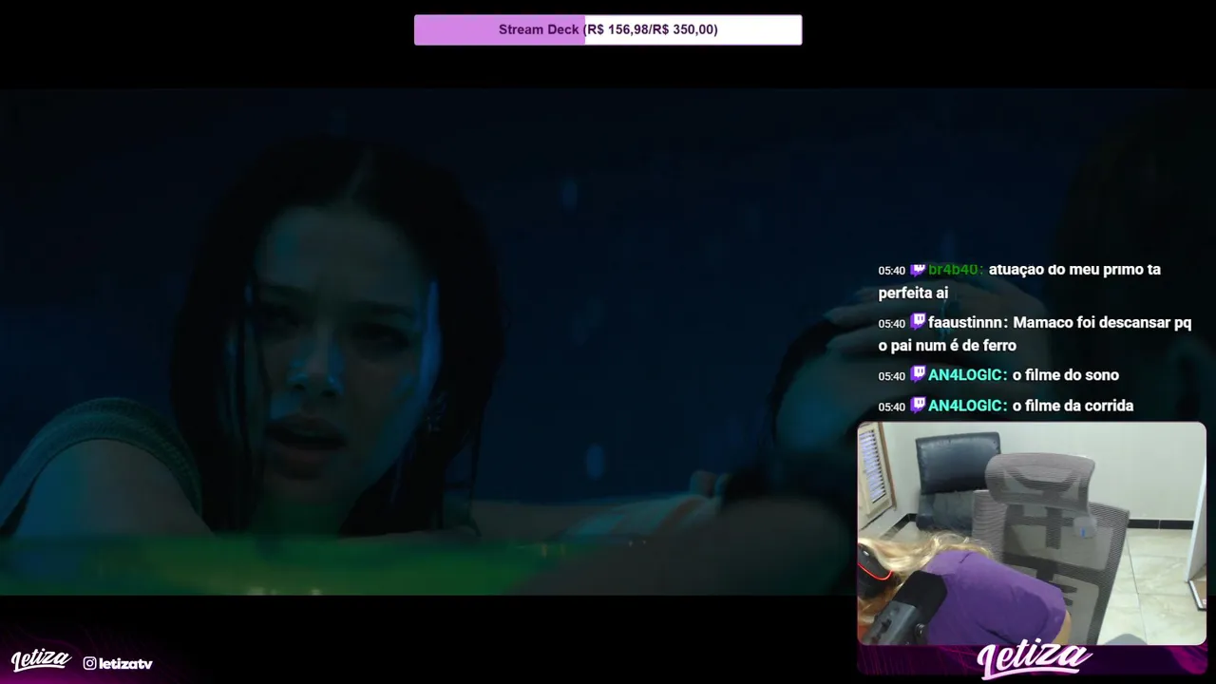Click the Instagram icon near letizatv
The image size is (1216, 684).
point(89,663)
